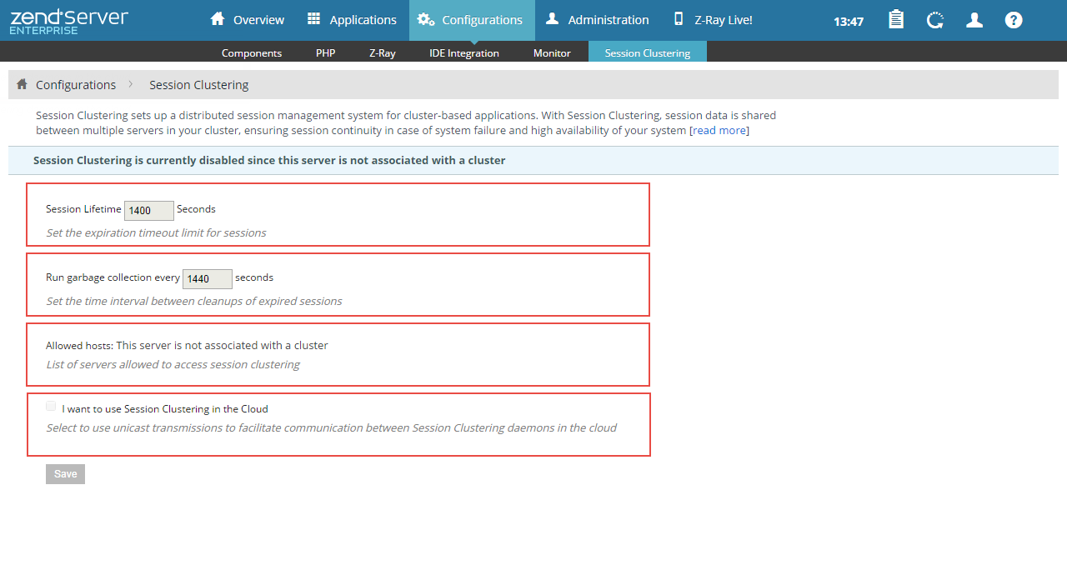Open the Overview tab
Image resolution: width=1067 pixels, height=565 pixels.
click(247, 20)
